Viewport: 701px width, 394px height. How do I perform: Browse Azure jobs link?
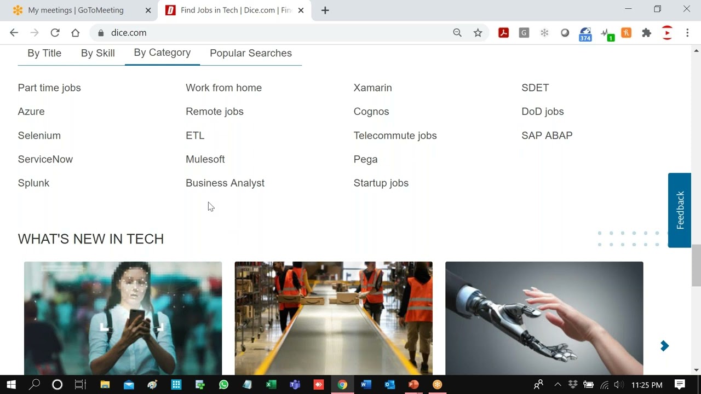[x=31, y=112]
